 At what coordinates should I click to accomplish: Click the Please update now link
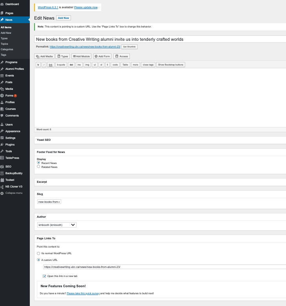[x=86, y=7]
